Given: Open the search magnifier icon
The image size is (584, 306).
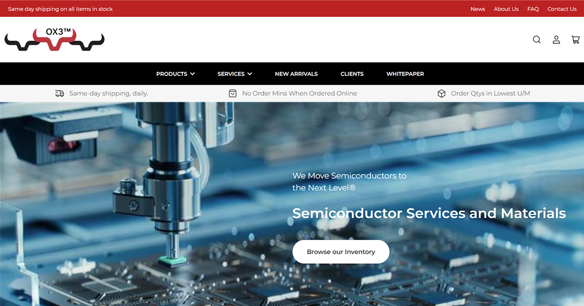Looking at the screenshot, I should tap(536, 40).
